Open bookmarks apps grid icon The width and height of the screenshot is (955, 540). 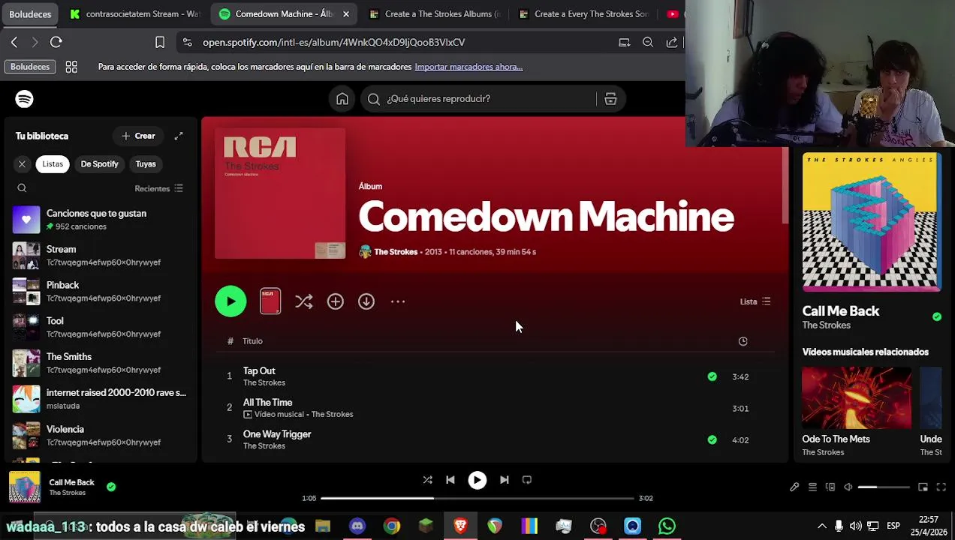pos(71,67)
